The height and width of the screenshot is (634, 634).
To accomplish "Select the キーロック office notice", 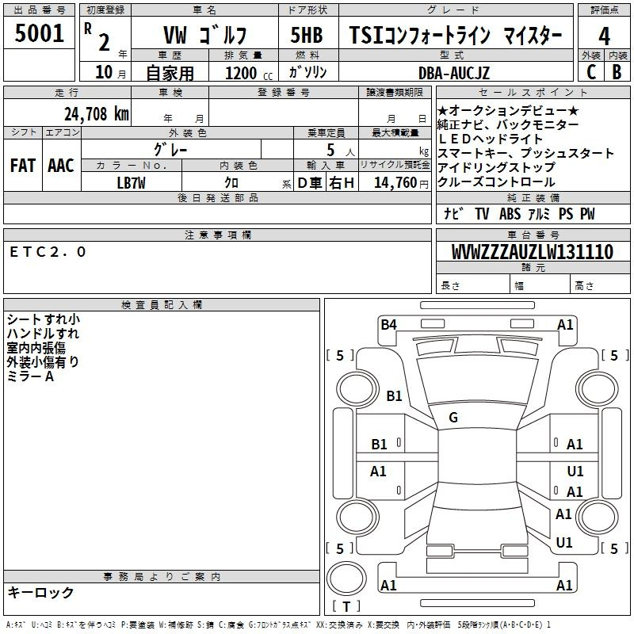I will coord(41,592).
